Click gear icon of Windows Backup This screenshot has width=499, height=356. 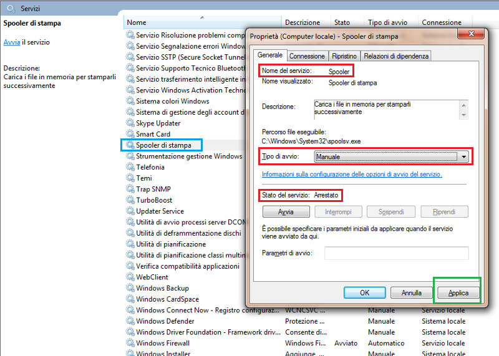[x=130, y=288]
